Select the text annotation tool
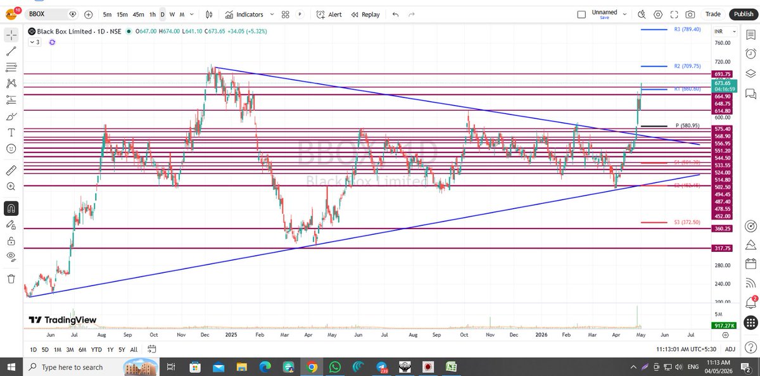Screen dimensions: 760x376 (x=11, y=132)
